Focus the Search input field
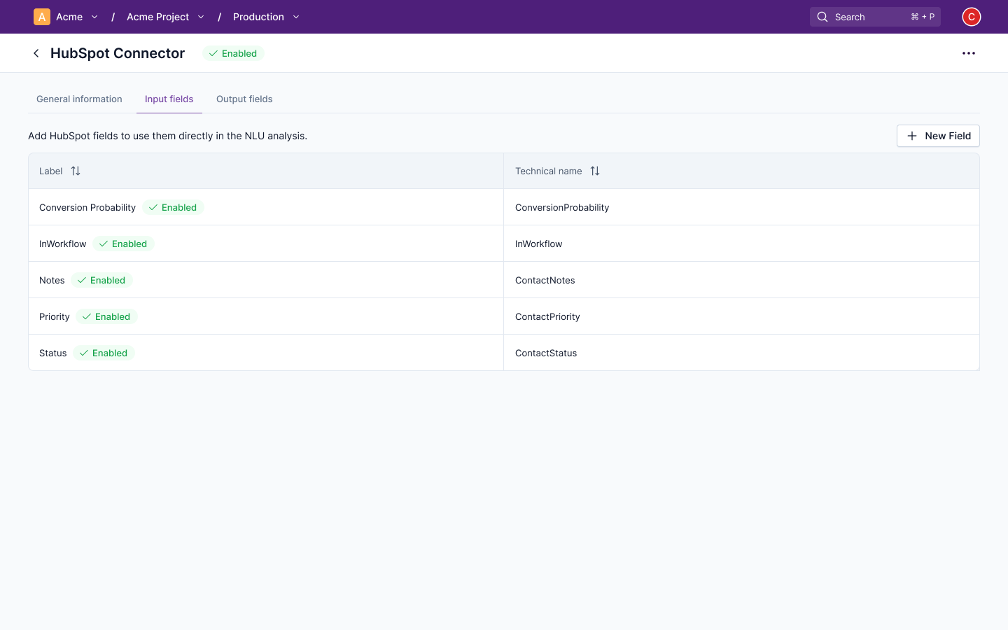Screen dimensions: 1008x630 (875, 17)
